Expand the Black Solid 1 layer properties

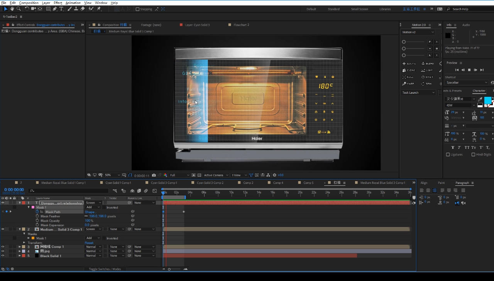click(20, 256)
